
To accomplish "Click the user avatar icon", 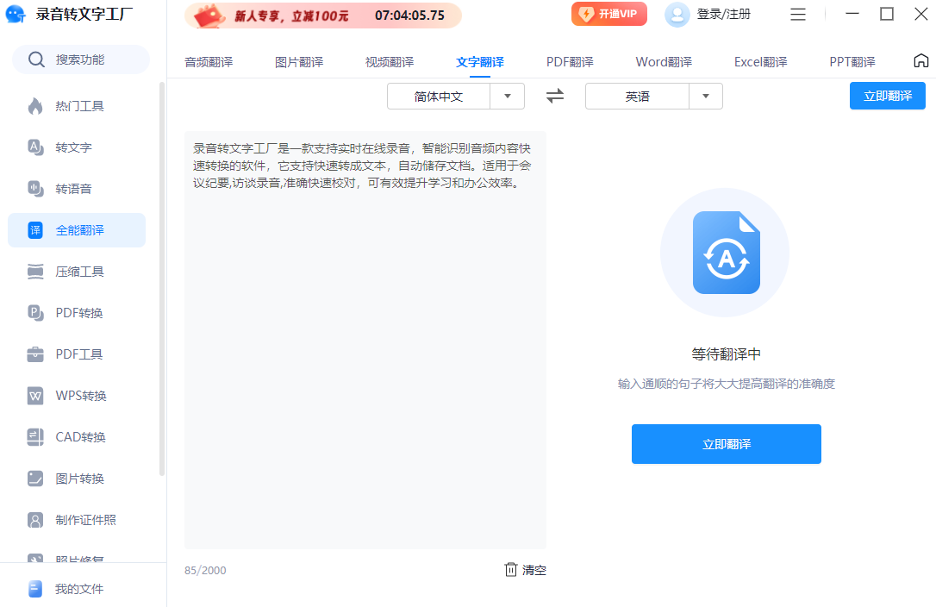I will 677,15.
